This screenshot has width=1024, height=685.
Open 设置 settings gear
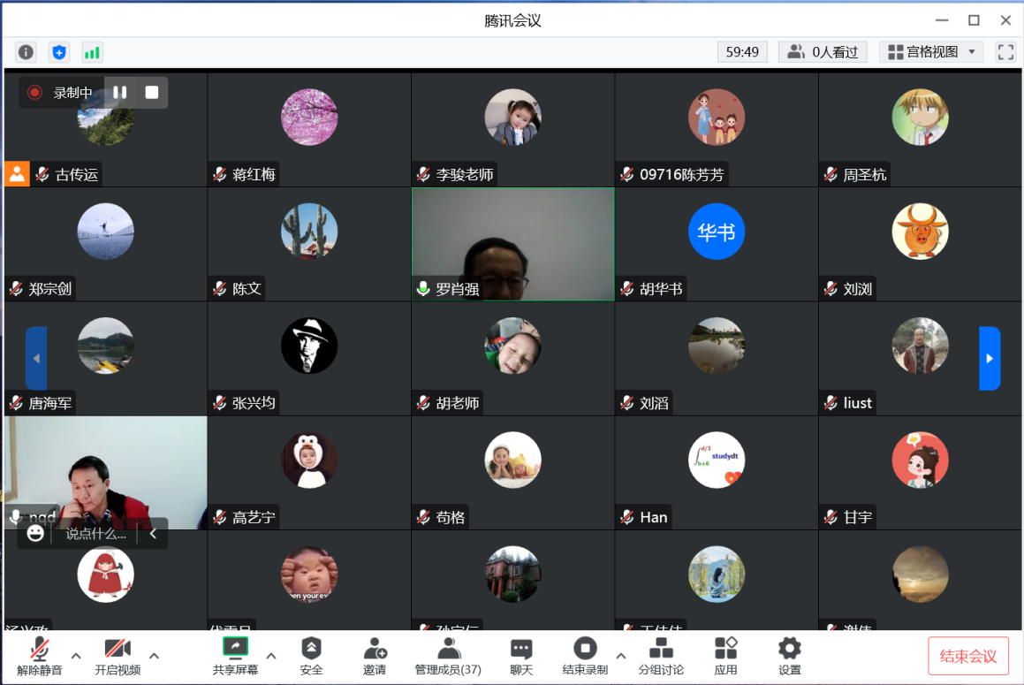point(789,656)
